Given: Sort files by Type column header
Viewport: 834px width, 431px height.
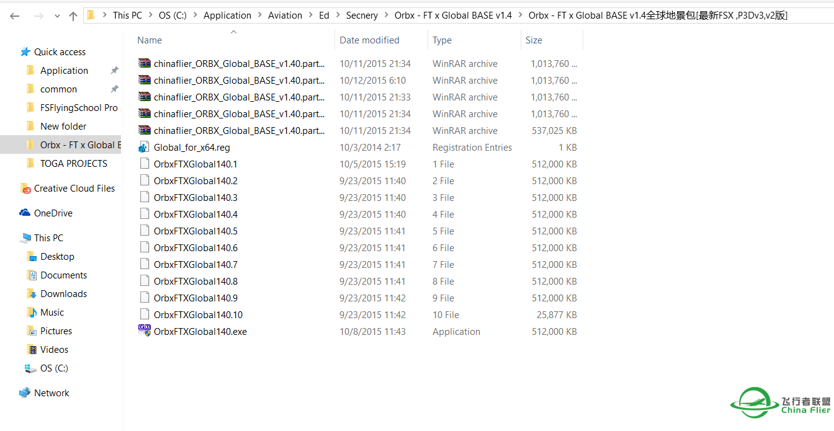Looking at the screenshot, I should pos(442,40).
